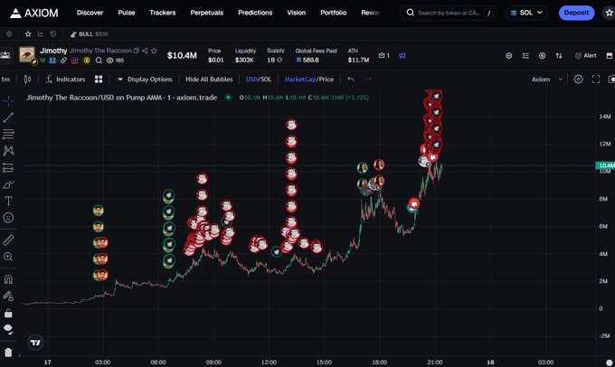Open the candlestick chart type selector
The image size is (615, 367).
27,80
